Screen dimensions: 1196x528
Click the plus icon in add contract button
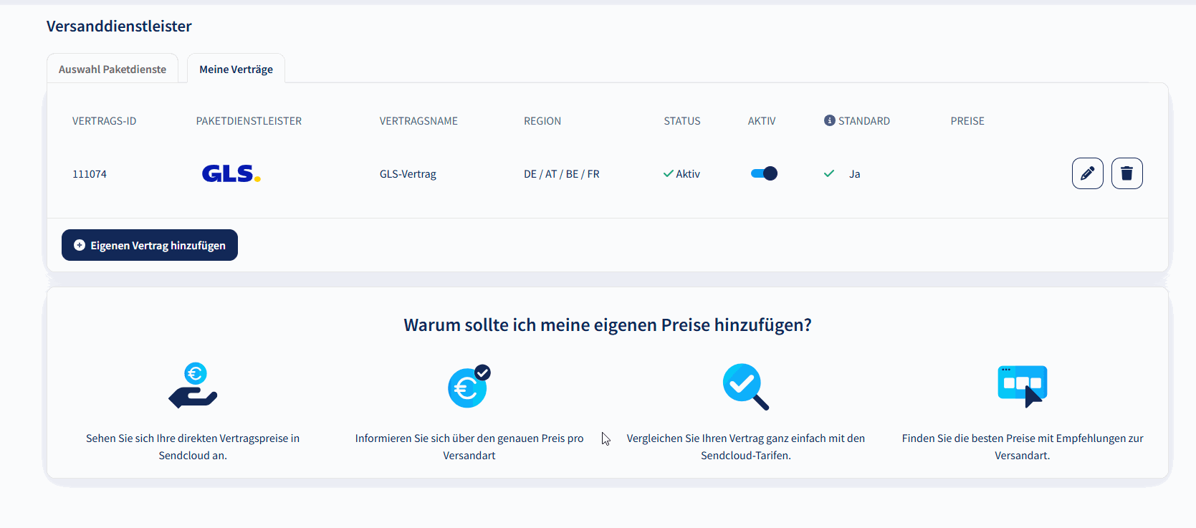tap(80, 245)
